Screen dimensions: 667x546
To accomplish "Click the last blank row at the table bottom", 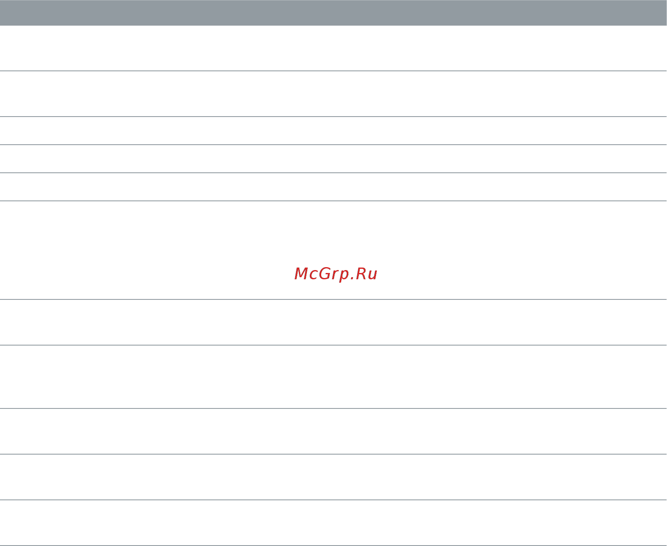I will pos(333,523).
